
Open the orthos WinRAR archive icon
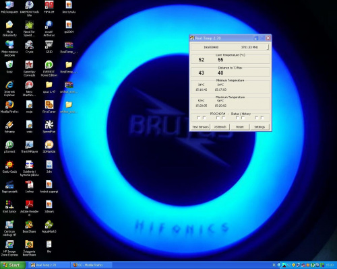click(x=69, y=87)
